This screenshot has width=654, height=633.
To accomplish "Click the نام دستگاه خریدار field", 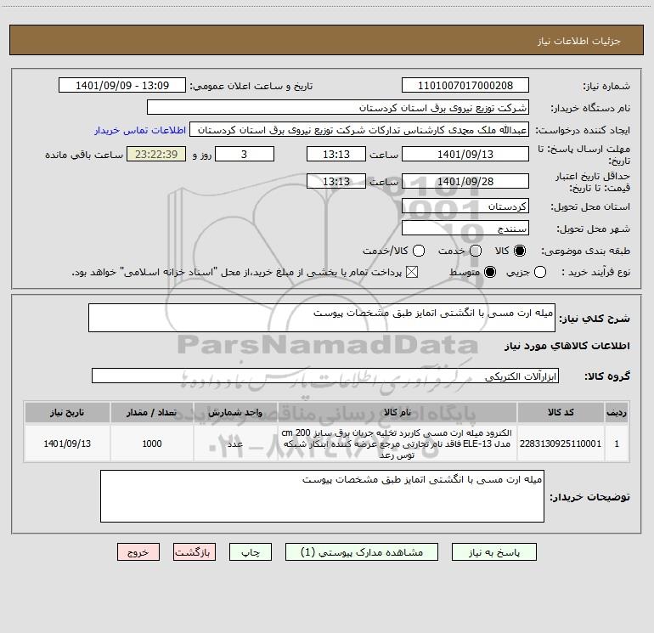I will pos(338,108).
